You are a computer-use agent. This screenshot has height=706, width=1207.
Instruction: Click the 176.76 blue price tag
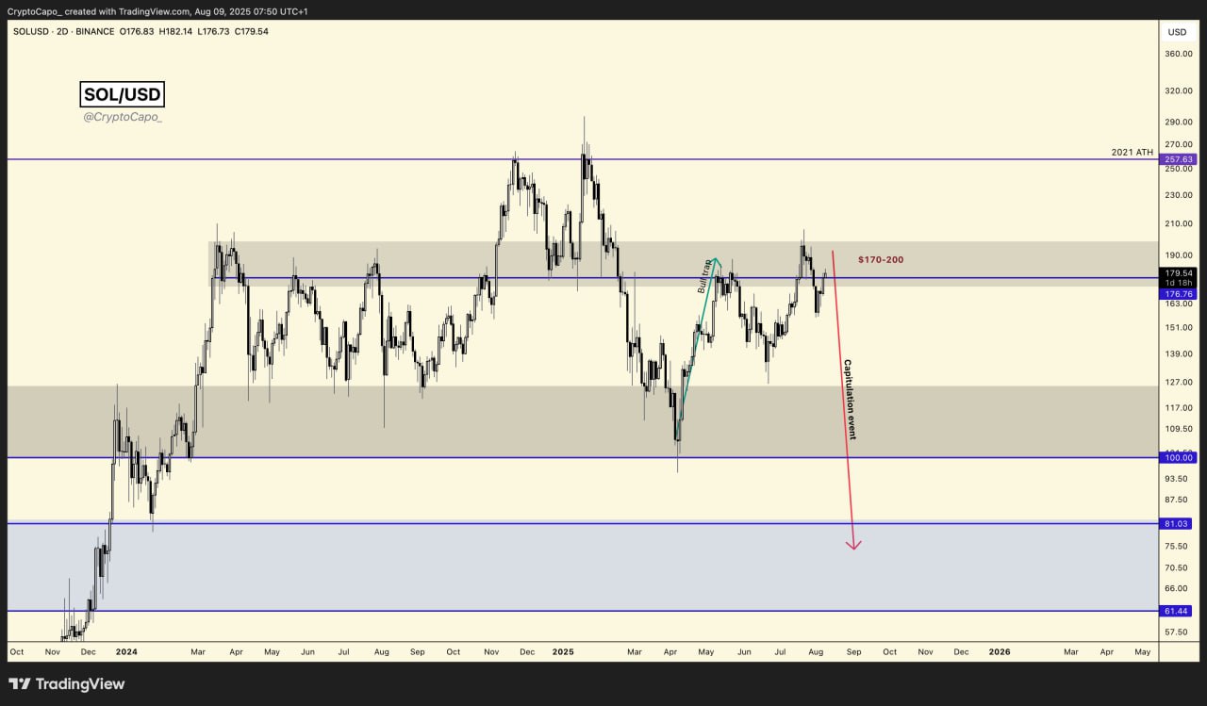[x=1179, y=294]
